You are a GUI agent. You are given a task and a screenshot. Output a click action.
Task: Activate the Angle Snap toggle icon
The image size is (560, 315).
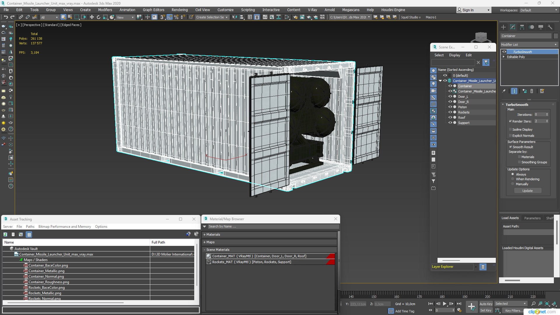[x=169, y=17]
